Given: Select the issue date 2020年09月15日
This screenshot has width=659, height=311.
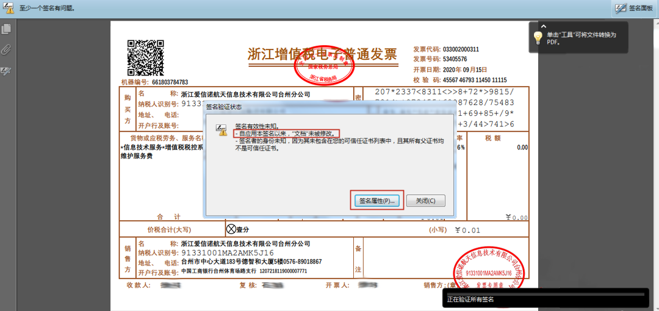Looking at the screenshot, I should pyautogui.click(x=464, y=70).
